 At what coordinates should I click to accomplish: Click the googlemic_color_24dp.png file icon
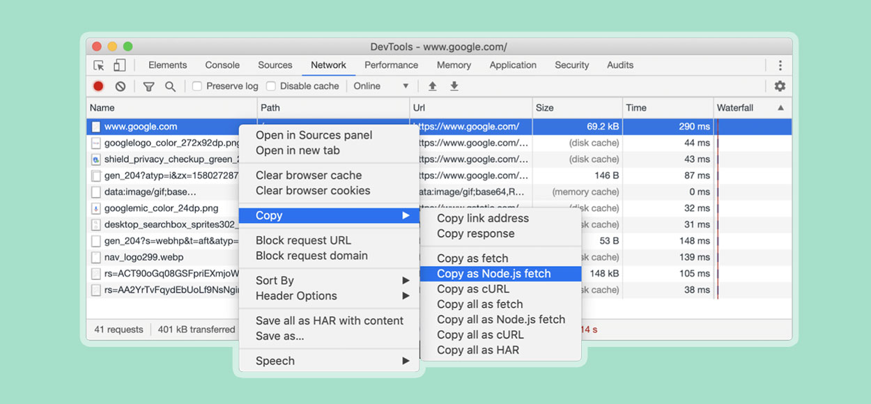96,208
